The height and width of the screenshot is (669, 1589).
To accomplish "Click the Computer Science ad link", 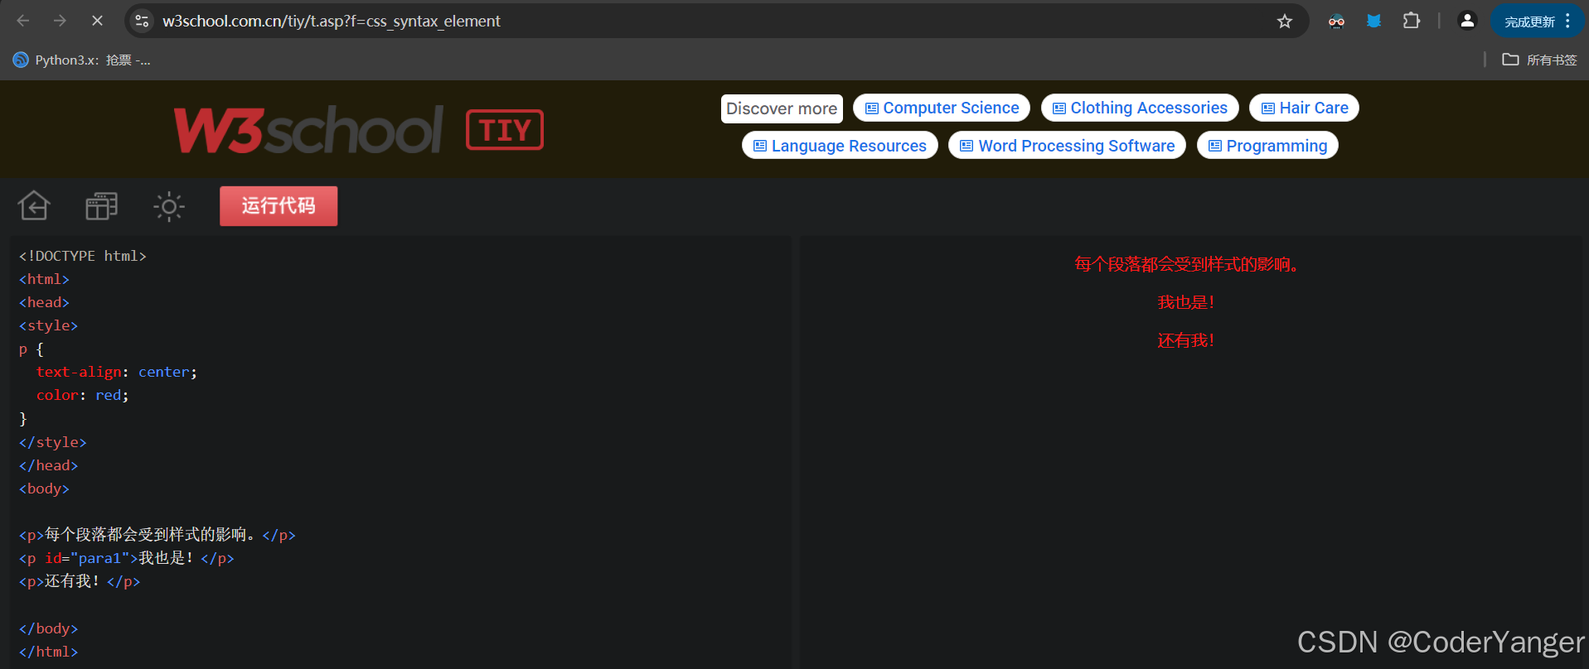I will click(x=942, y=108).
